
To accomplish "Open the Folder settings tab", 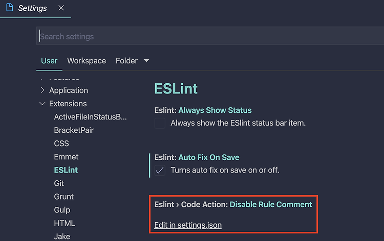I will (126, 61).
